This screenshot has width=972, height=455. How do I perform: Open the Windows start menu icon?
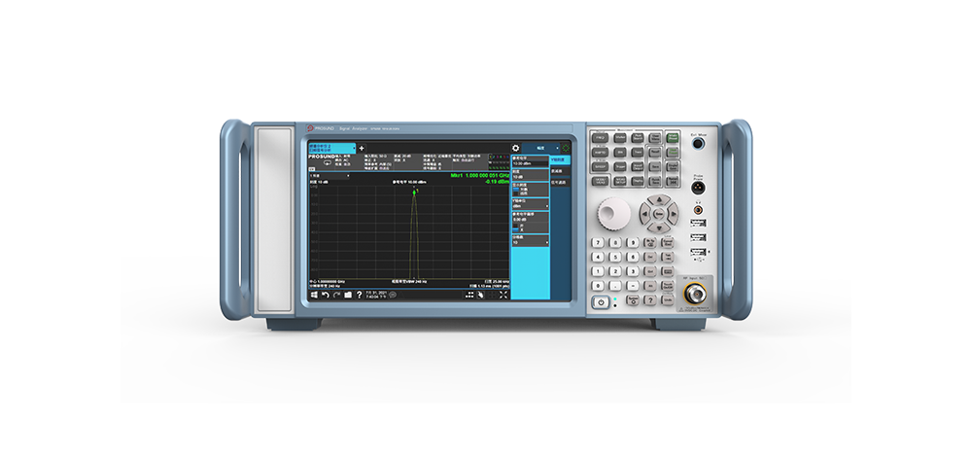coord(313,294)
